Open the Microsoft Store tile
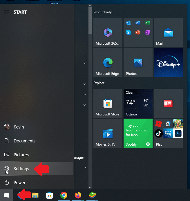This screenshot has width=190, height=201. (108, 103)
